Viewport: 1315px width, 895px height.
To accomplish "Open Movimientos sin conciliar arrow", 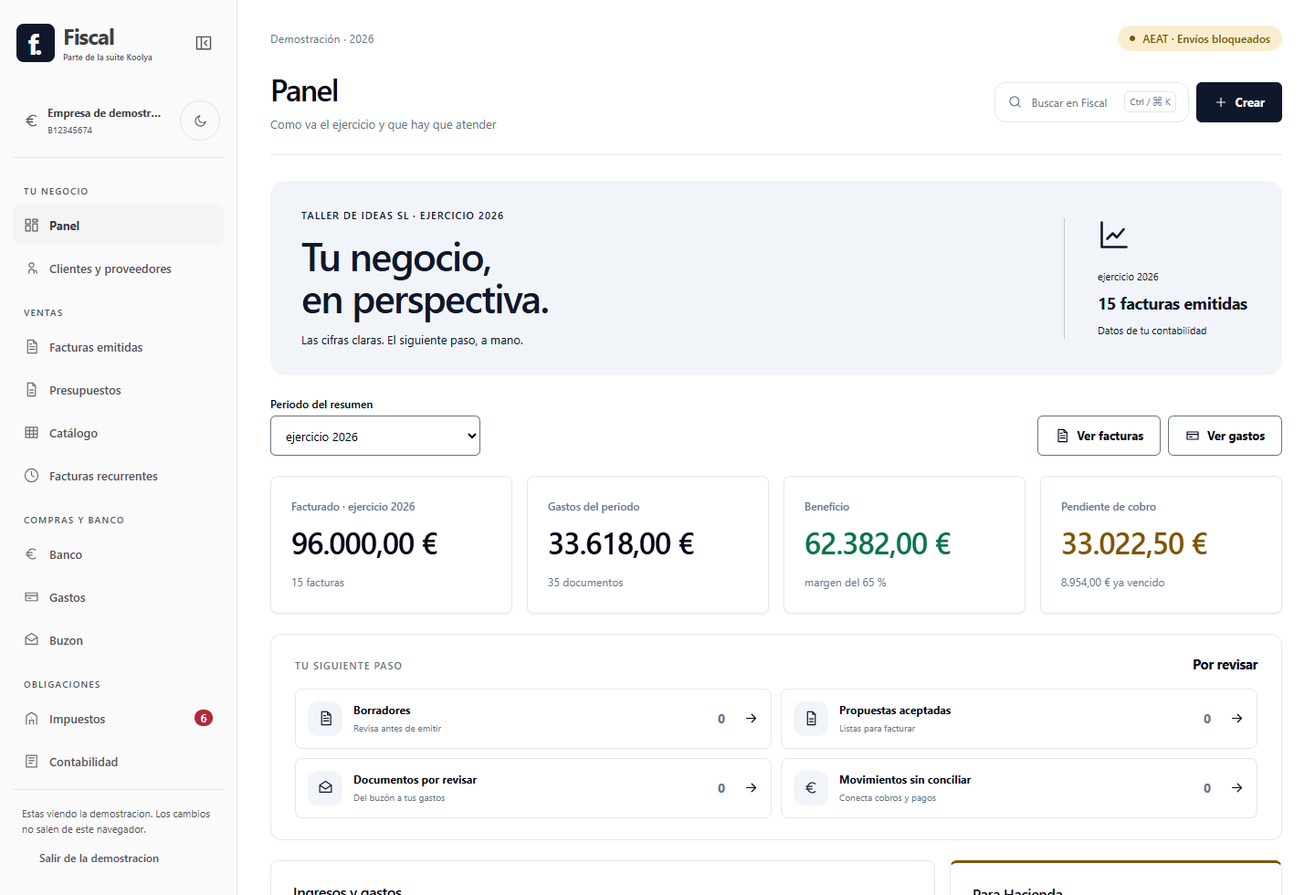I will [x=1236, y=788].
